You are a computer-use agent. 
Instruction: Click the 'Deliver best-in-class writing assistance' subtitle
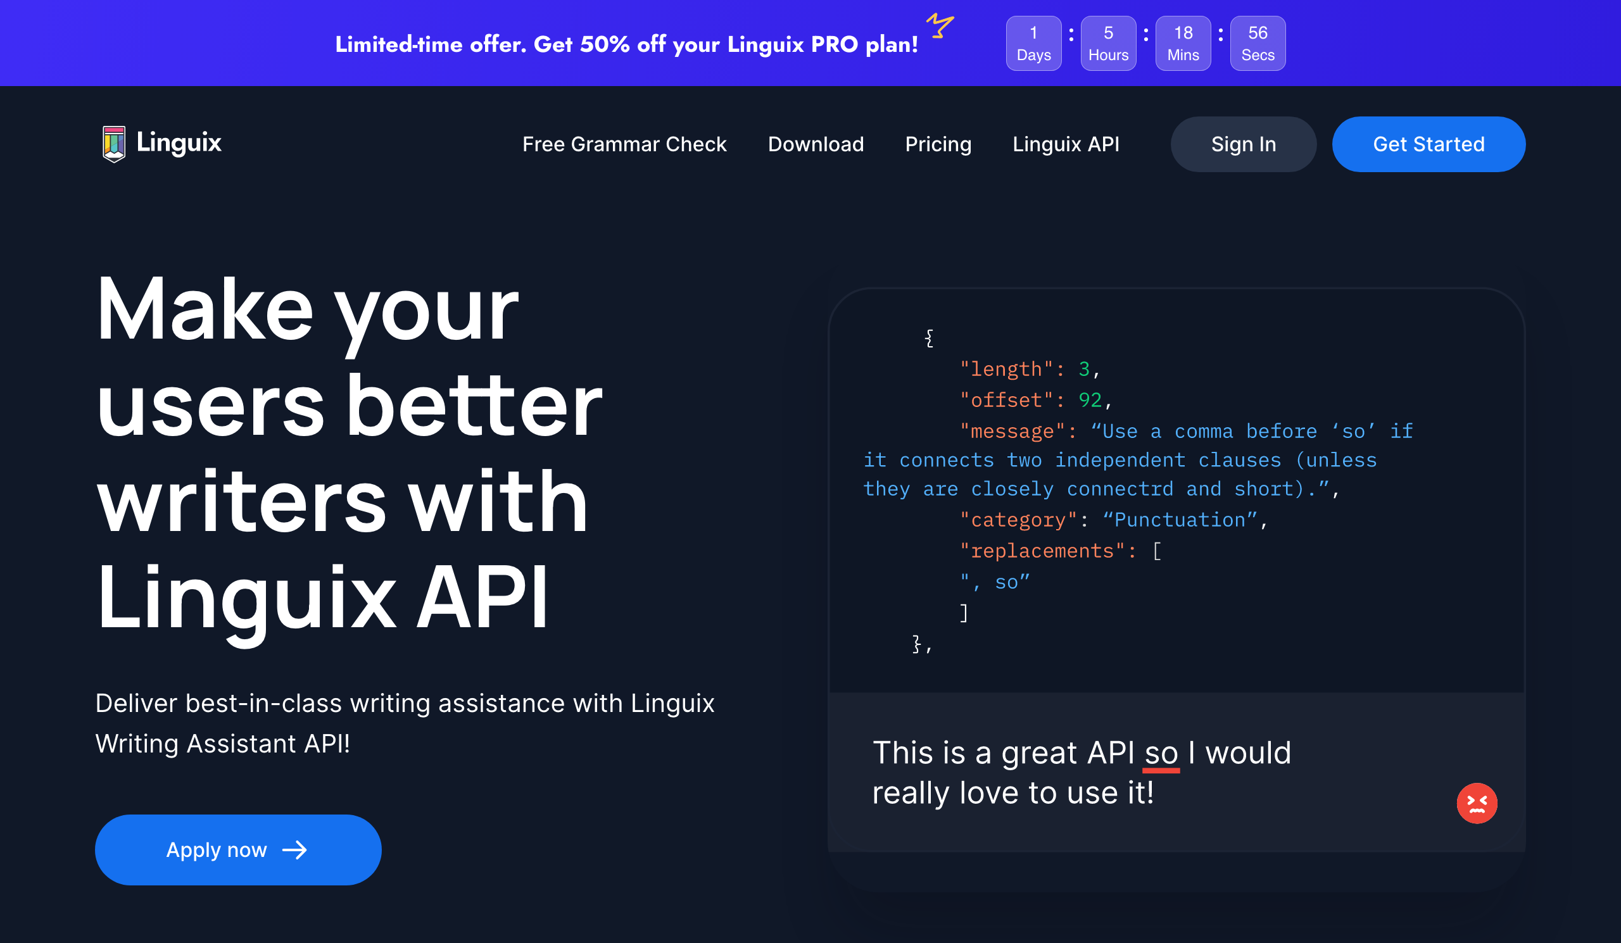(405, 723)
